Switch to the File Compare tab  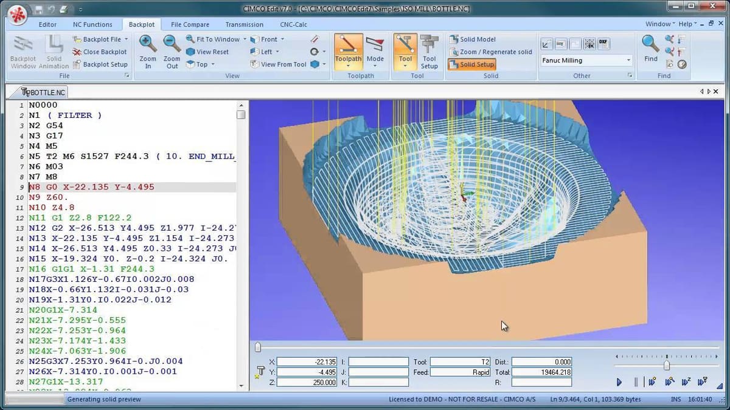[190, 24]
